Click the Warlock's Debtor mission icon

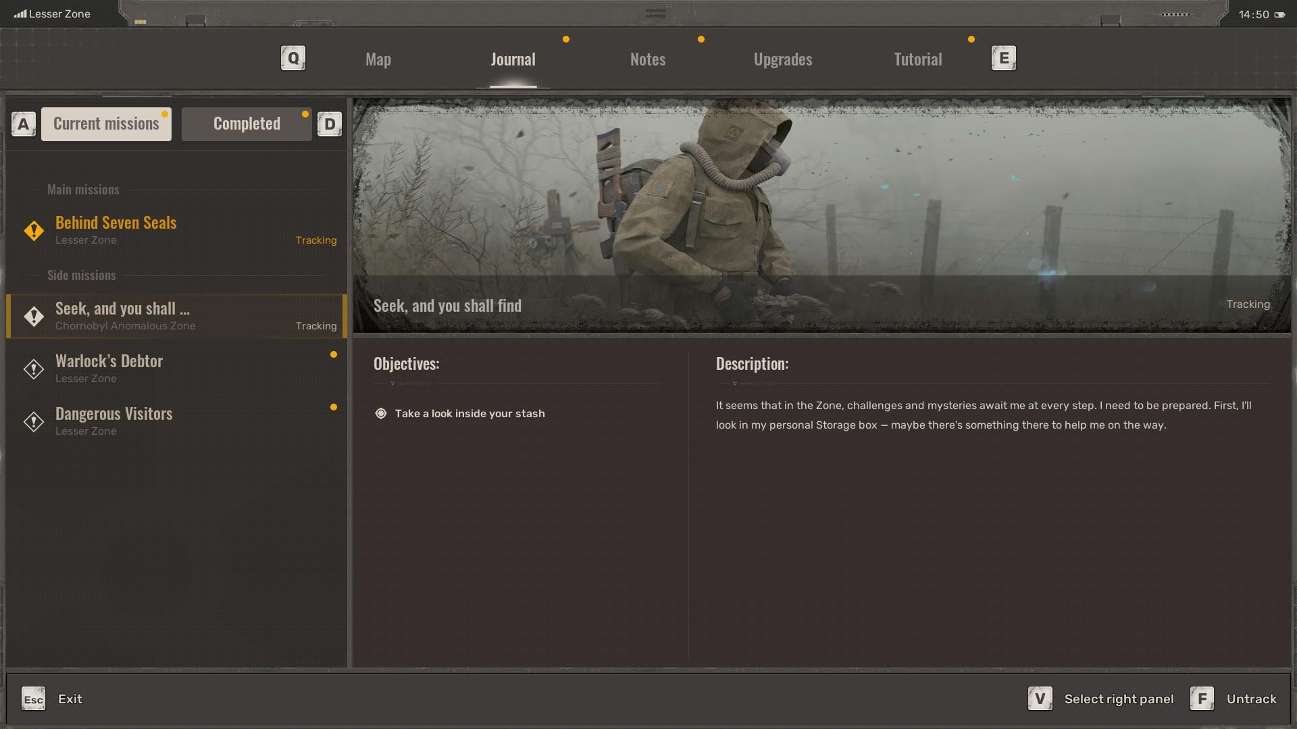click(33, 369)
